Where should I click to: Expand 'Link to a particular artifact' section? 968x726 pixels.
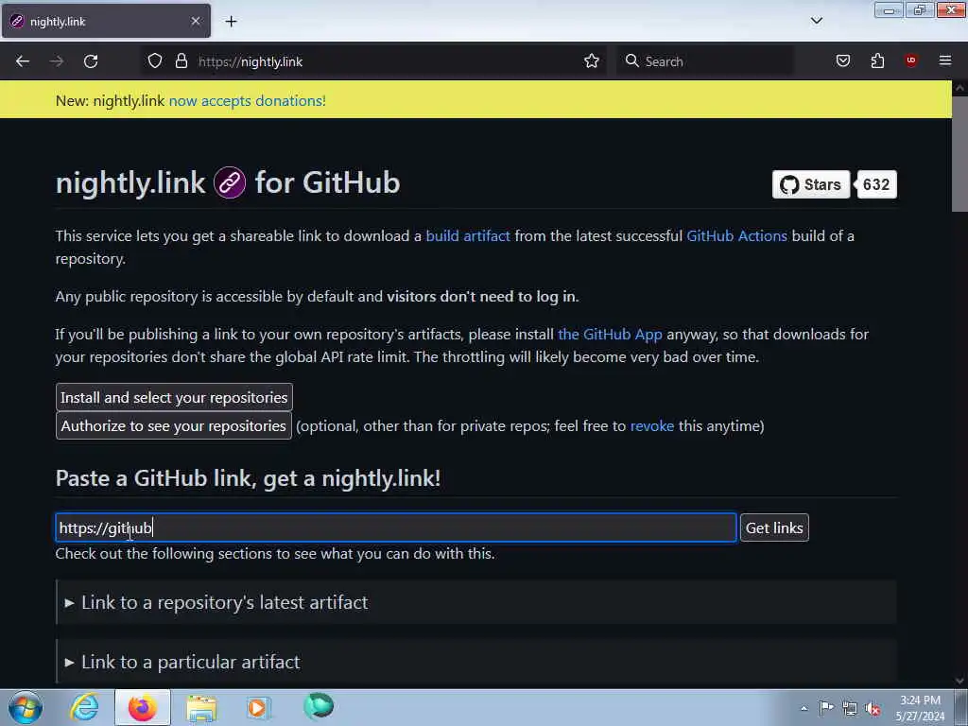click(475, 662)
